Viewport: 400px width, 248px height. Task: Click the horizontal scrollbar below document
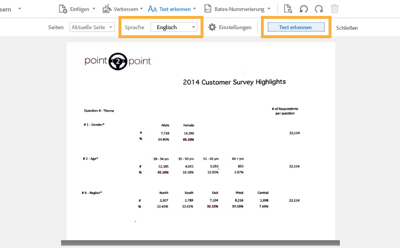(x=200, y=243)
